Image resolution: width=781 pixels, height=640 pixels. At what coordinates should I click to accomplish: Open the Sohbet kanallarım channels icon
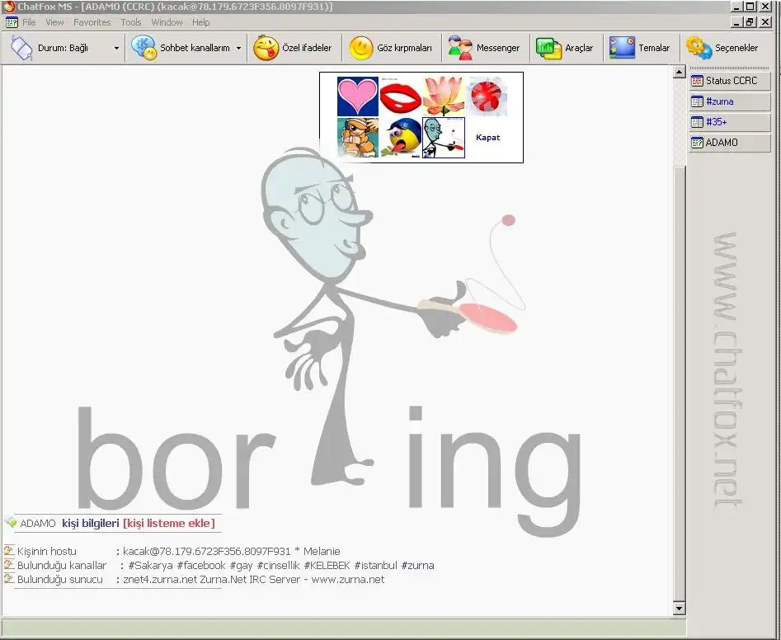[143, 48]
